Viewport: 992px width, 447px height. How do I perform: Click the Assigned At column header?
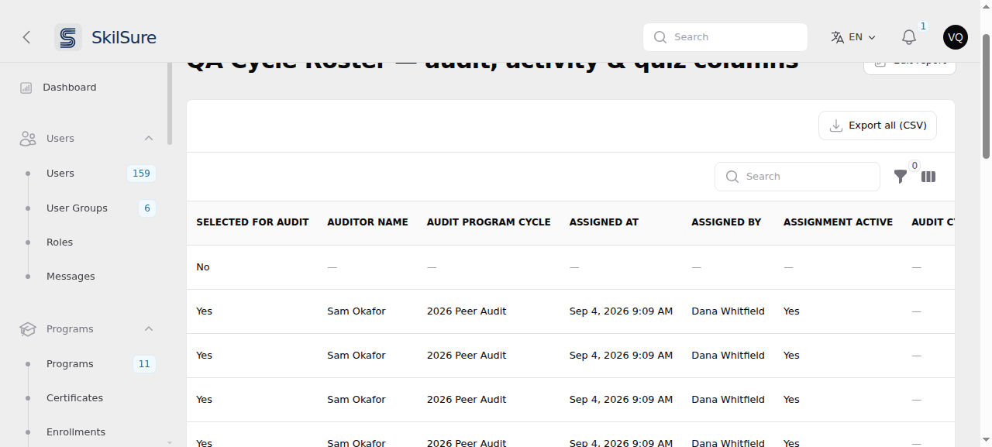604,222
